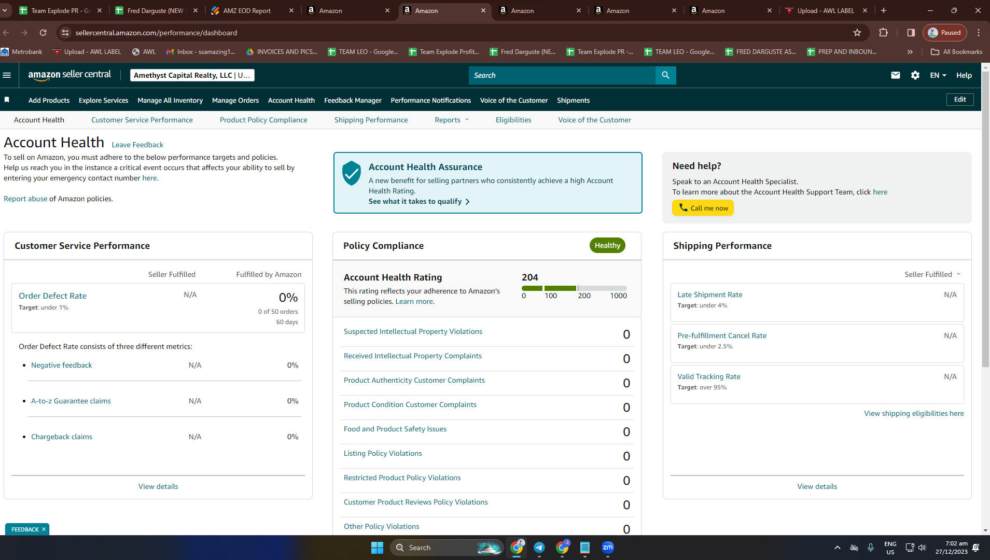The width and height of the screenshot is (990, 560).
Task: Click View shipping eligibilities here
Action: coord(914,413)
